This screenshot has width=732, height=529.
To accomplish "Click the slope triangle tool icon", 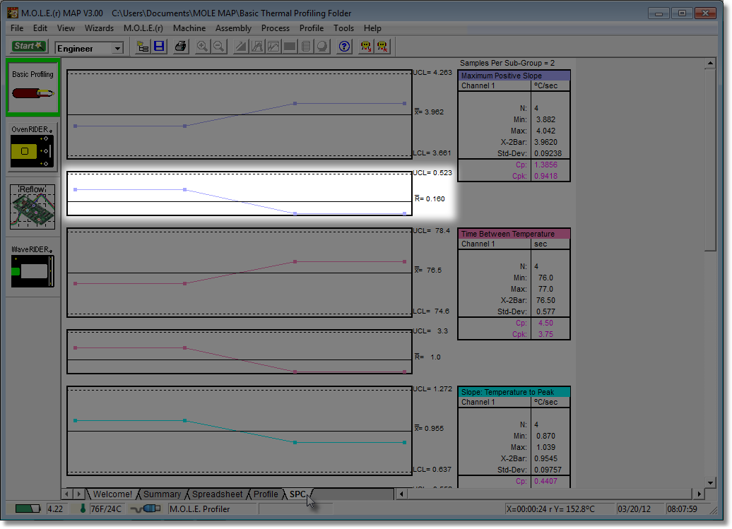I will (x=240, y=47).
